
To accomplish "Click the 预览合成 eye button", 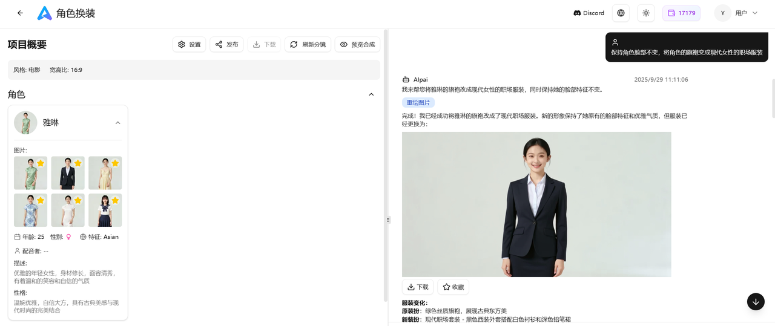I will point(357,45).
